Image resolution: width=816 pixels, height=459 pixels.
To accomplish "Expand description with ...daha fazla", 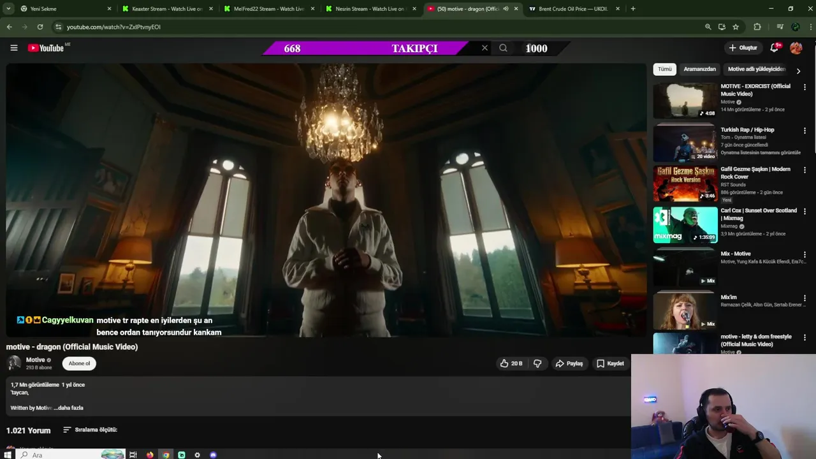I will click(68, 408).
